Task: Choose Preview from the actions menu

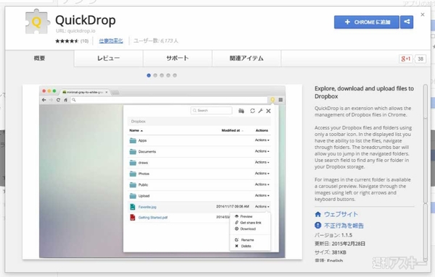Action: click(x=244, y=216)
